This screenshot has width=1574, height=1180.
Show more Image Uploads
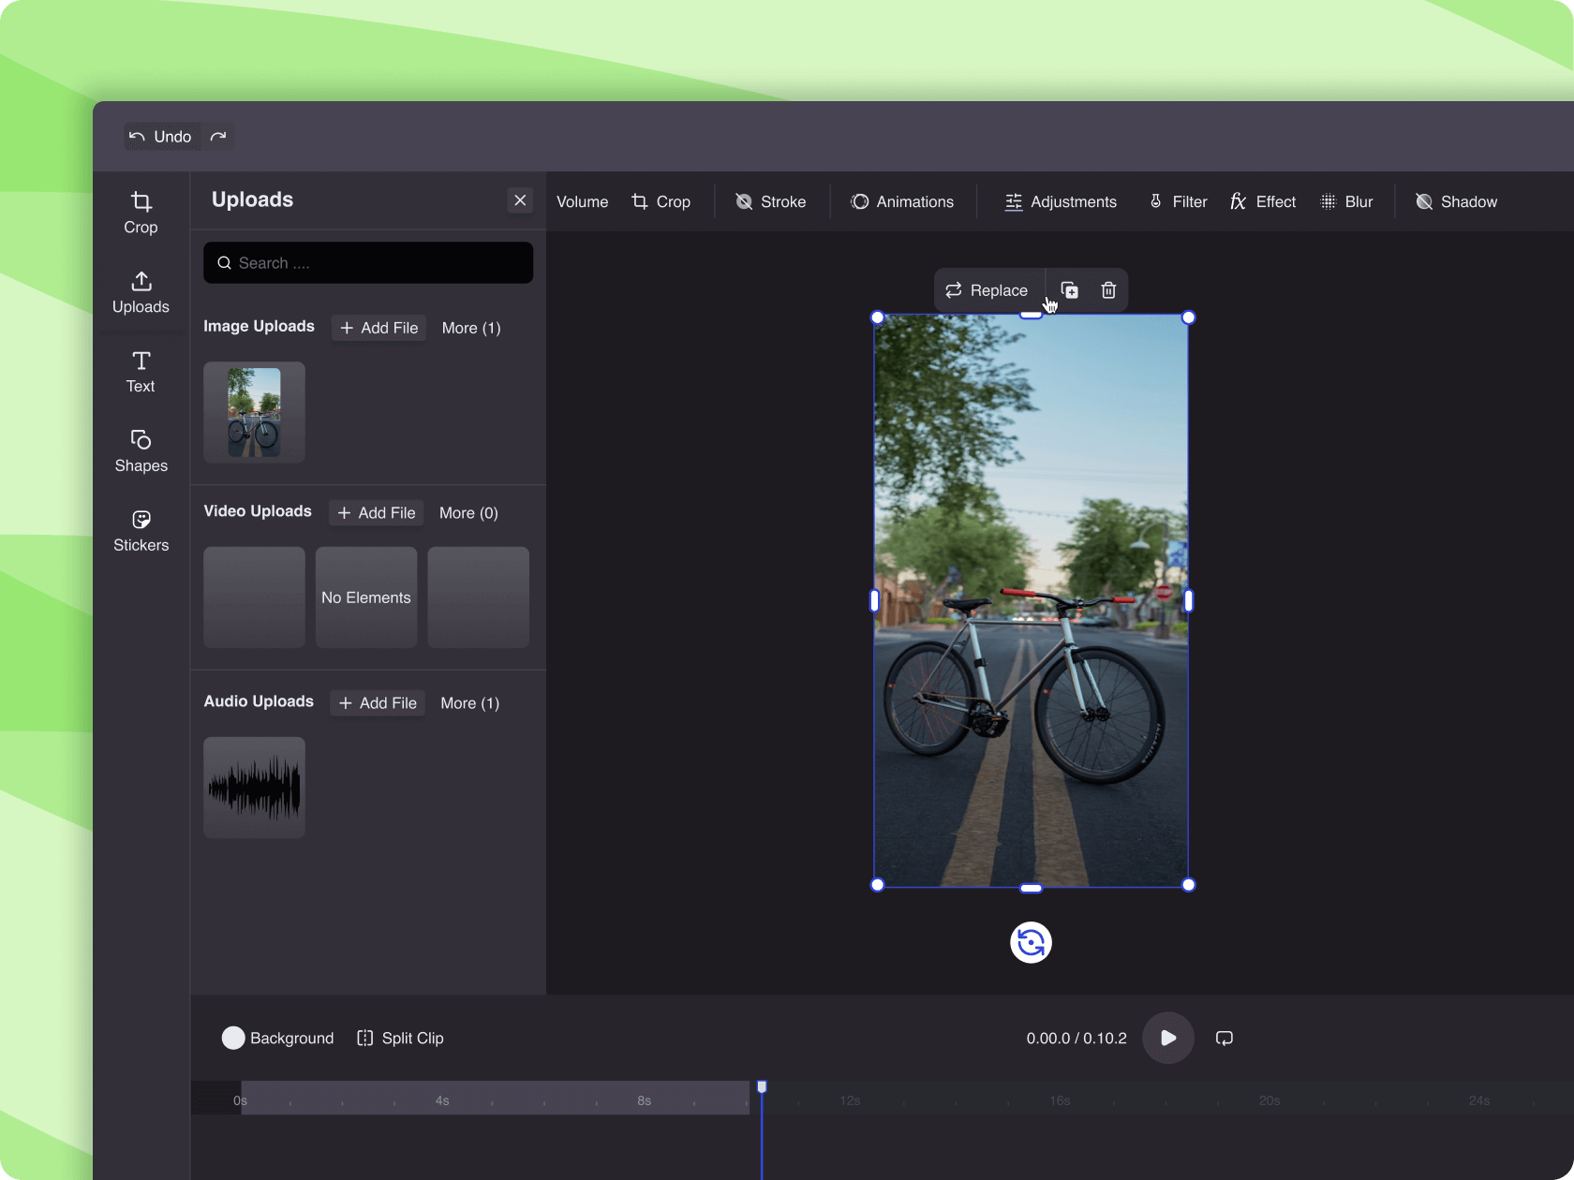pos(470,328)
